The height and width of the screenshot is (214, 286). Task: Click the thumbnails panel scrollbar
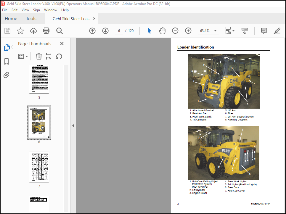(66, 78)
